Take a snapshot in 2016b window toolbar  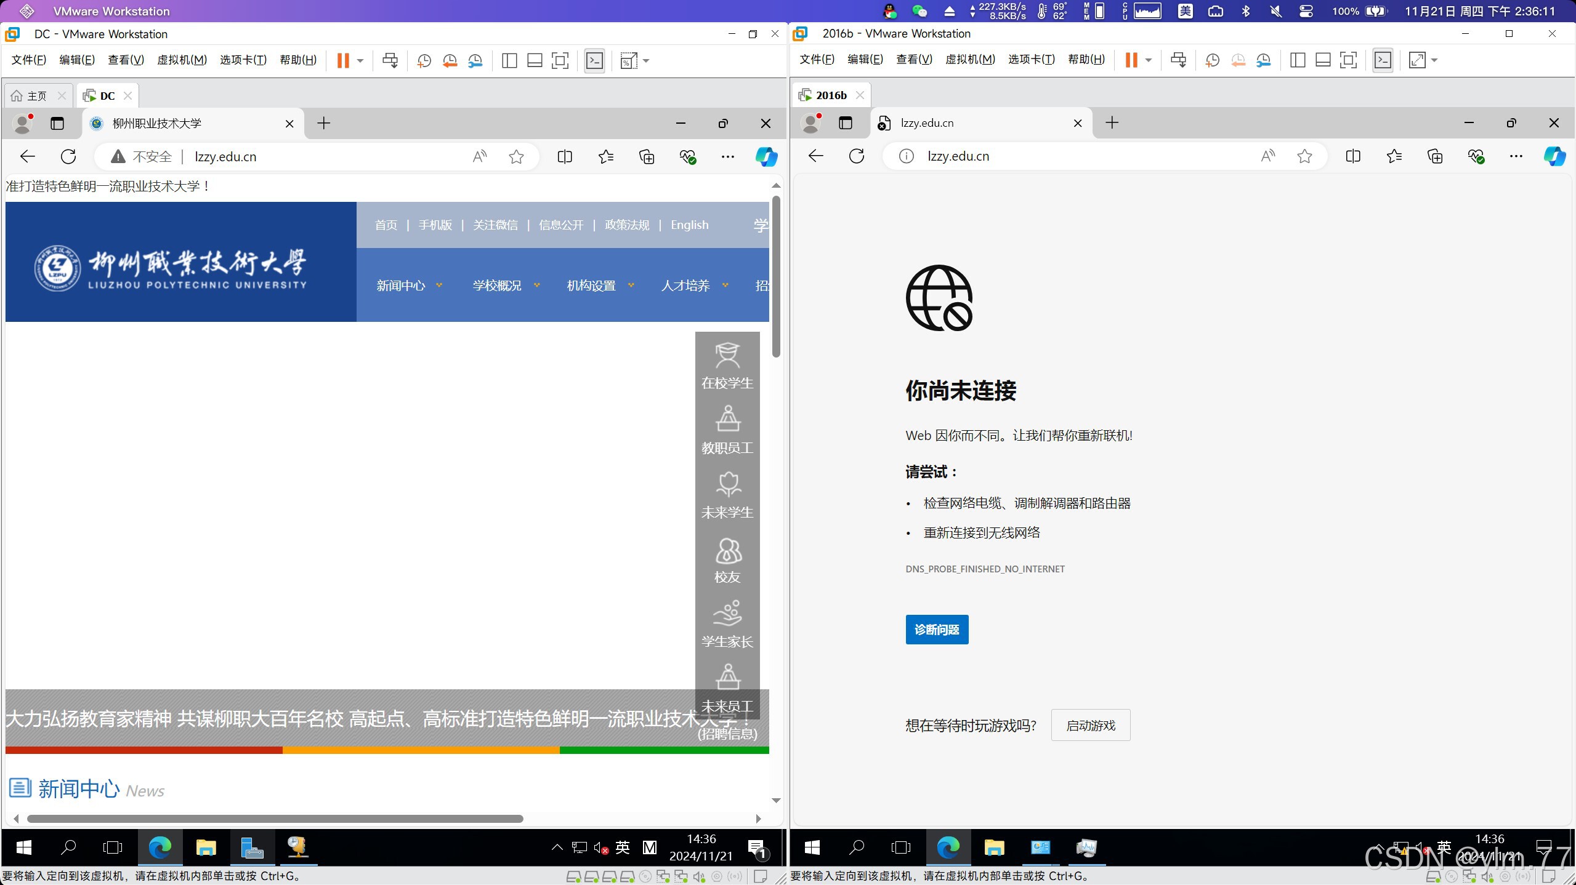pos(1212,60)
